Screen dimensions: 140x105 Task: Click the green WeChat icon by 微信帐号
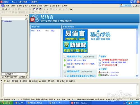pyautogui.click(x=100, y=75)
